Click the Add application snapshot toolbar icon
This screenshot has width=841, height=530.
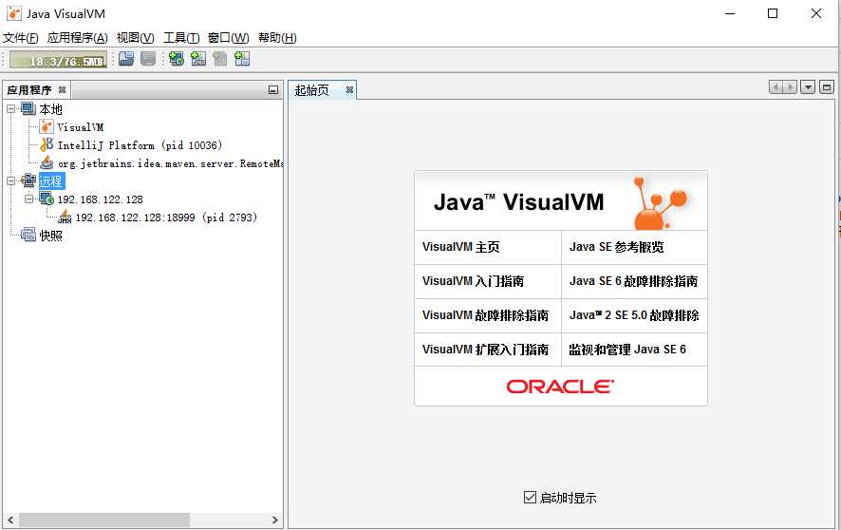[242, 59]
